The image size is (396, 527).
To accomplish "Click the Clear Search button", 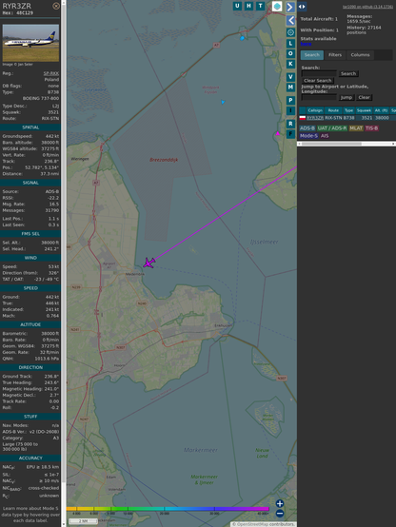I will tap(318, 81).
